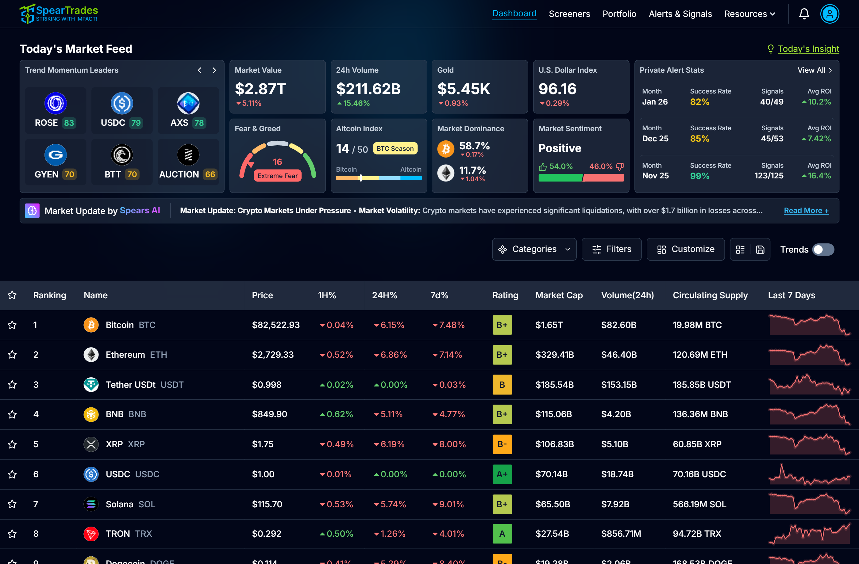859x564 pixels.
Task: Click the save view floppy icon
Action: (x=760, y=250)
